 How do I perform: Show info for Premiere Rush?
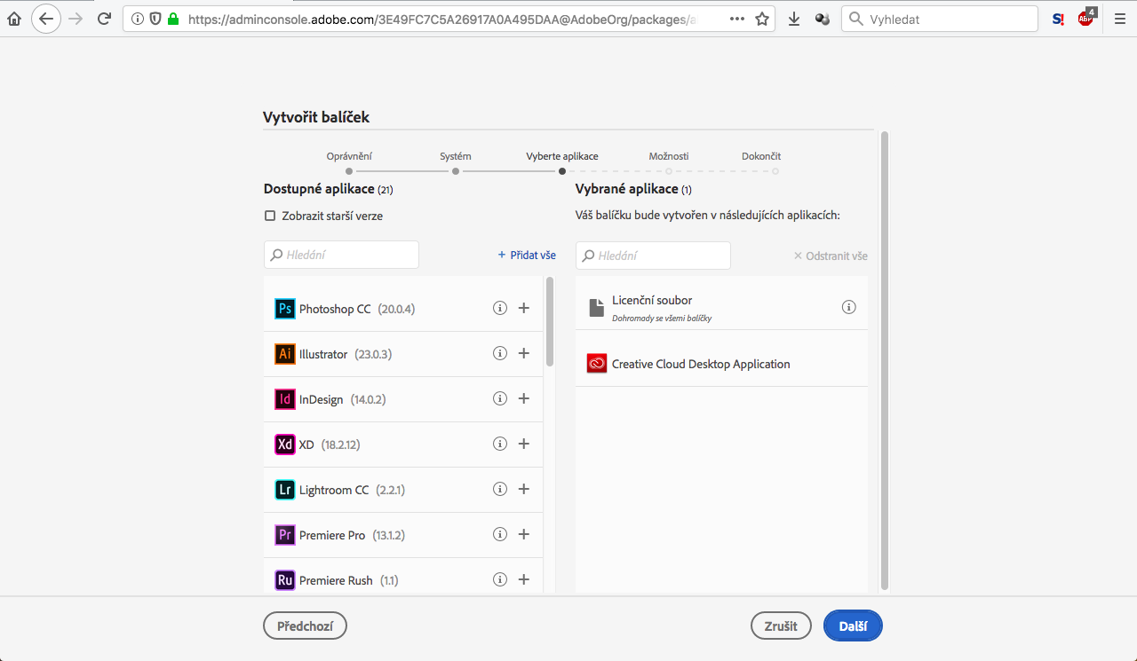[x=500, y=579]
